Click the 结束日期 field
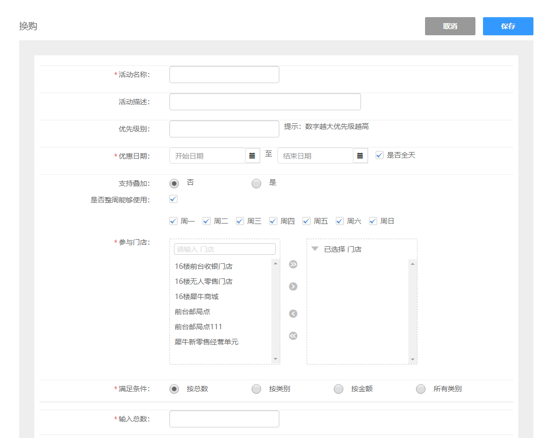This screenshot has width=542, height=438. point(315,156)
